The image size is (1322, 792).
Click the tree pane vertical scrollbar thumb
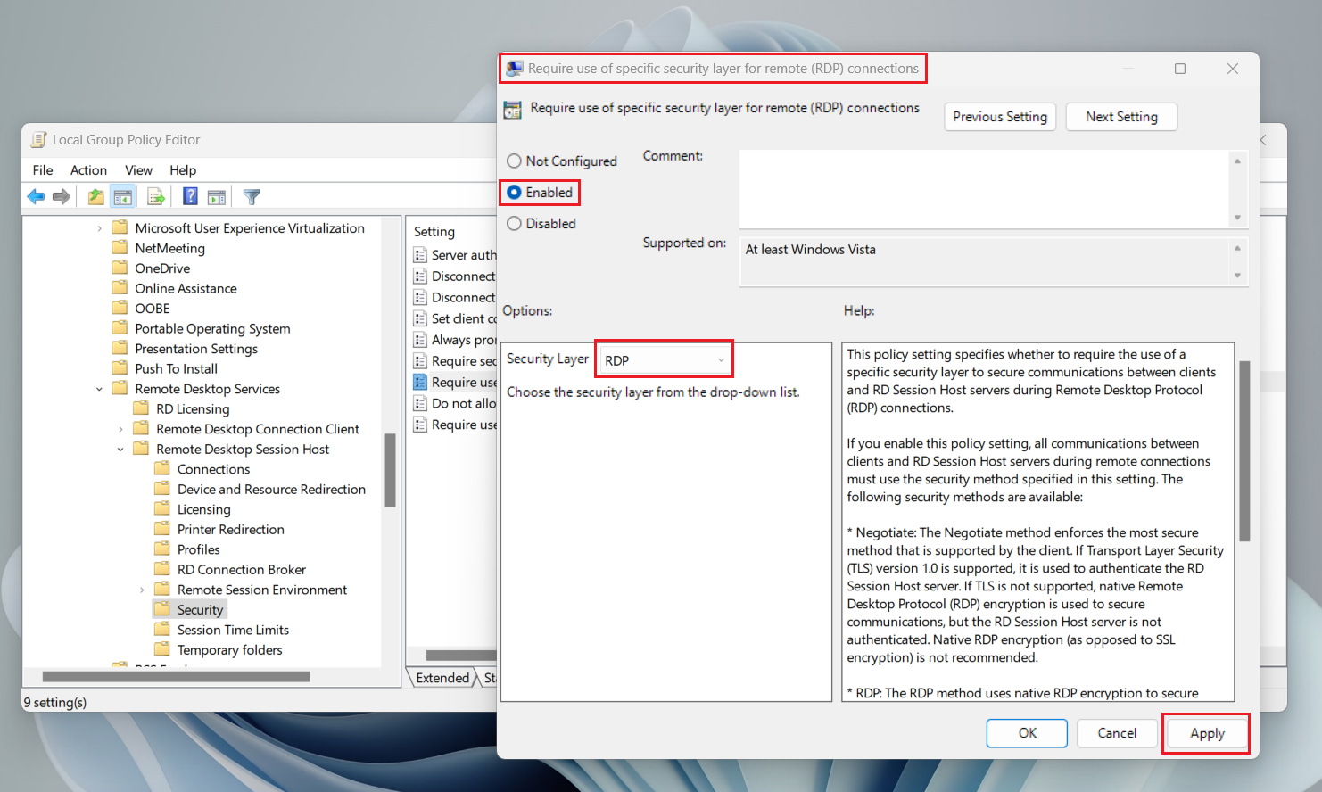pyautogui.click(x=390, y=470)
